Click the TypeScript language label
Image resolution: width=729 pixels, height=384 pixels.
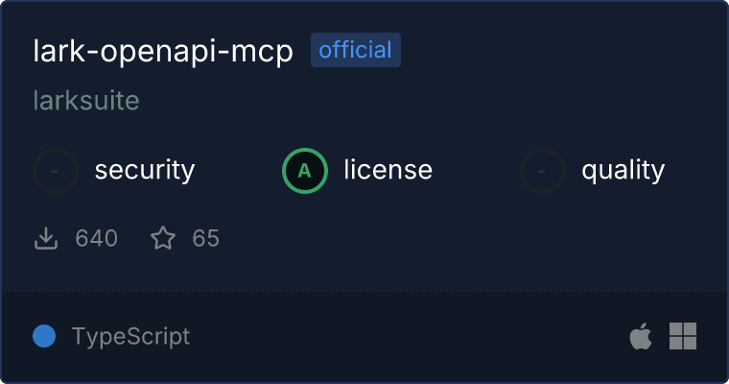tap(131, 337)
